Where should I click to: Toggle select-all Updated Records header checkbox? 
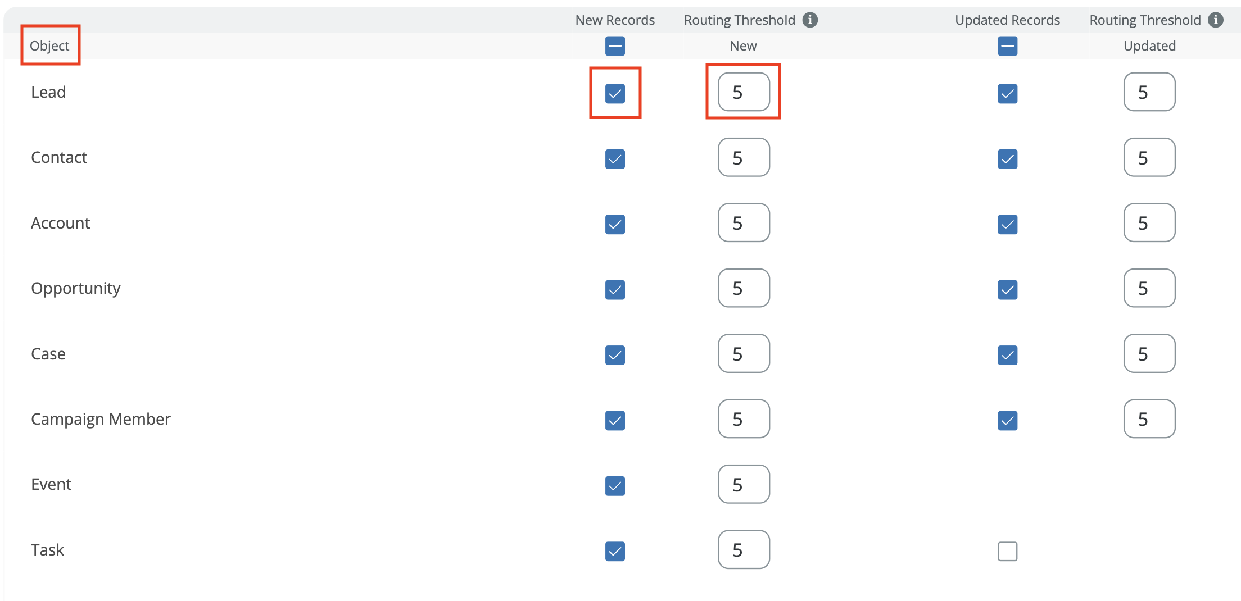coord(1007,46)
